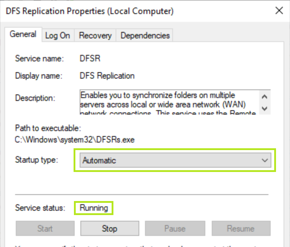This screenshot has width=290, height=247.
Task: Click inside the Description text box
Action: pyautogui.click(x=169, y=102)
